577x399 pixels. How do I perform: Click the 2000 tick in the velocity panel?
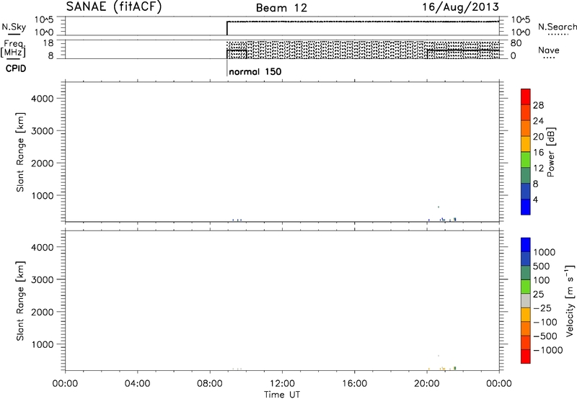[x=43, y=312]
